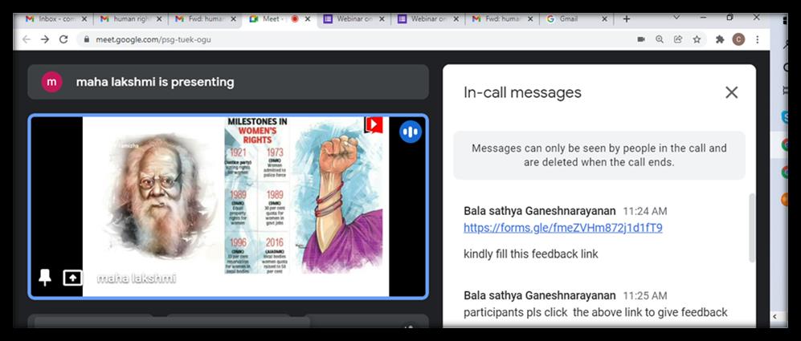Switch to the Inbox Gmail tab
Screen dimensions: 801x341
point(56,19)
